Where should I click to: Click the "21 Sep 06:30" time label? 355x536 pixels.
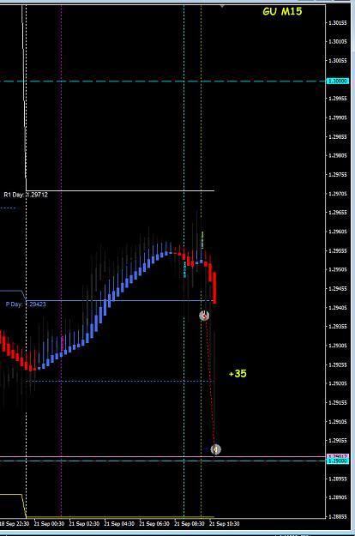154,524
